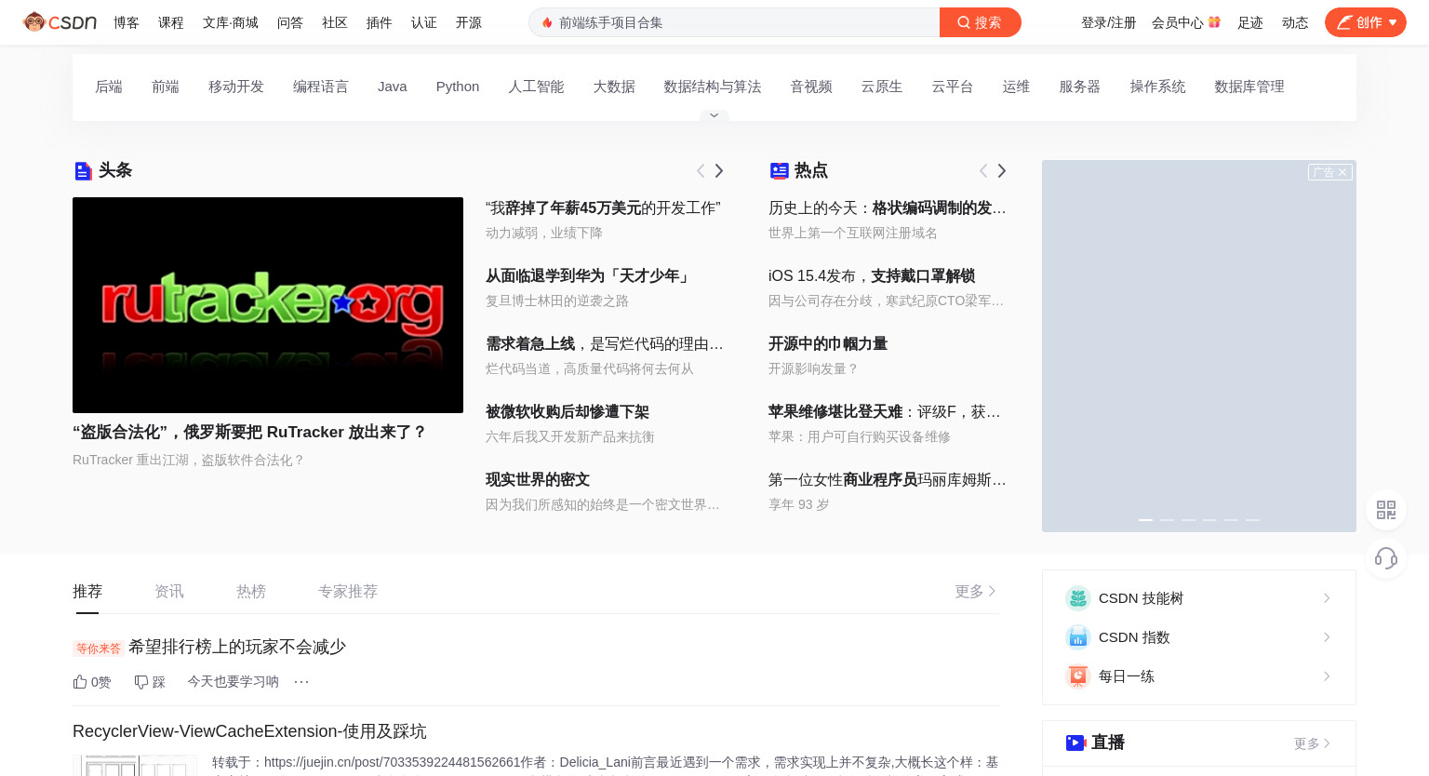This screenshot has height=776, width=1429.
Task: Show the QR code floating icon
Action: point(1386,510)
